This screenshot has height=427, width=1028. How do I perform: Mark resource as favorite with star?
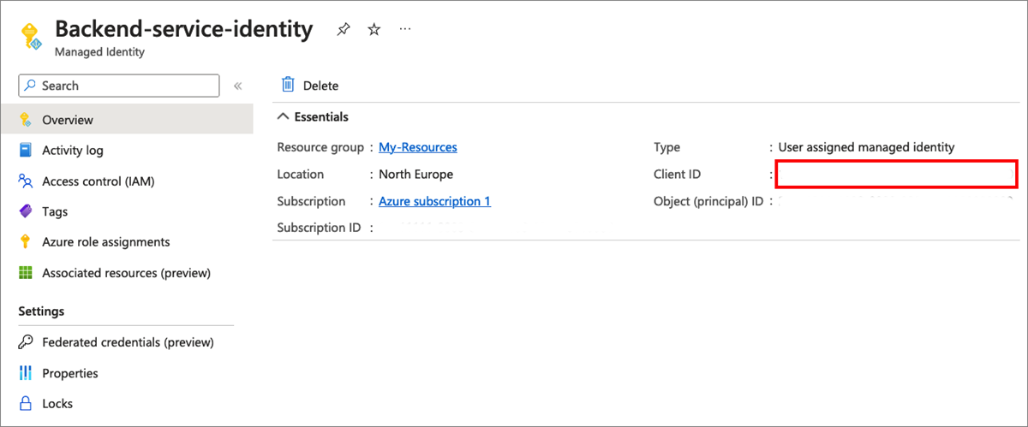[374, 30]
